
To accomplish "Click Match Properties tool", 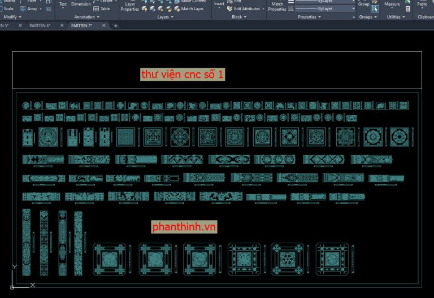I will (x=277, y=7).
